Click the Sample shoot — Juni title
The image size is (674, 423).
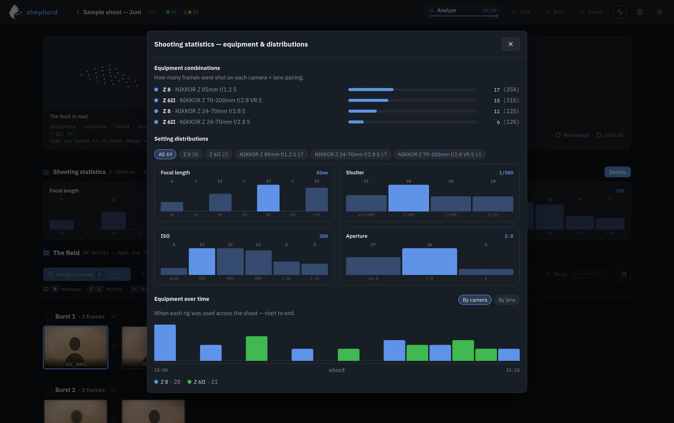pyautogui.click(x=112, y=12)
